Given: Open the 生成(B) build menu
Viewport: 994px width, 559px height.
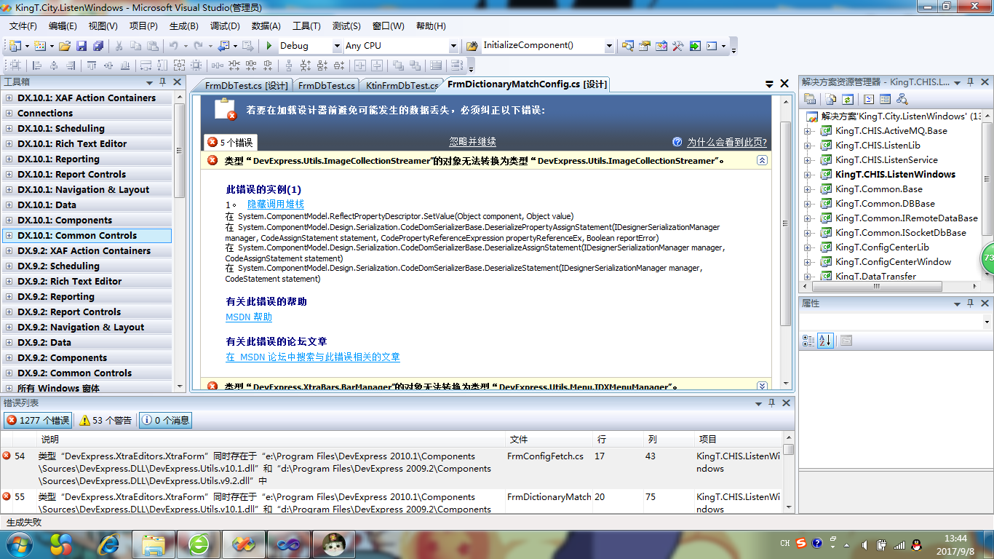Looking at the screenshot, I should pos(183,26).
